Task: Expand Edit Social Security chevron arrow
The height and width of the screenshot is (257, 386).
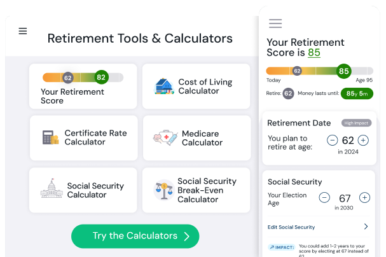Action: [x=366, y=226]
